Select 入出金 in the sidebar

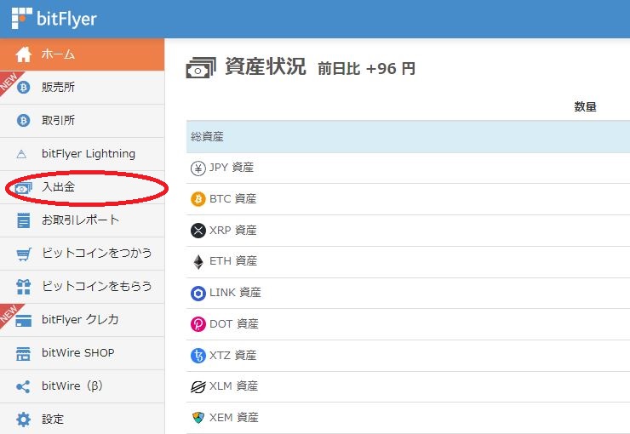[82, 187]
